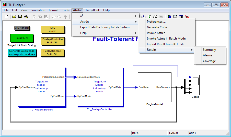Image resolution: width=231 pixels, height=137 pixels.
Task: Click the Print toolbar icon
Action: [26, 17]
